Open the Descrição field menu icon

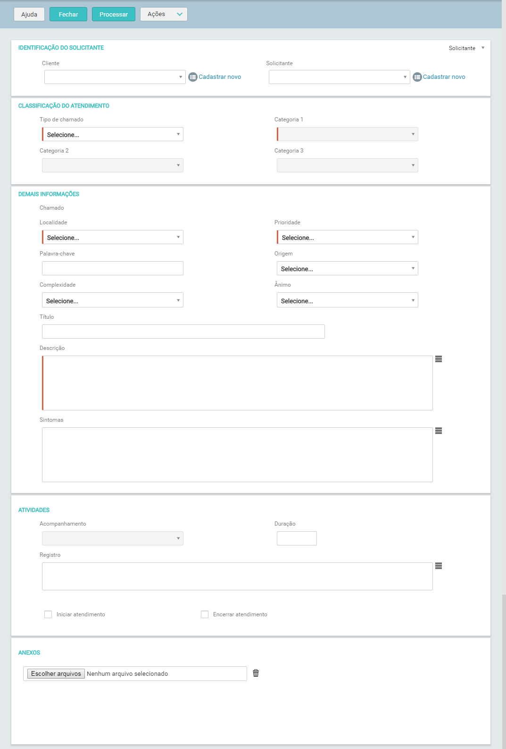click(x=439, y=359)
